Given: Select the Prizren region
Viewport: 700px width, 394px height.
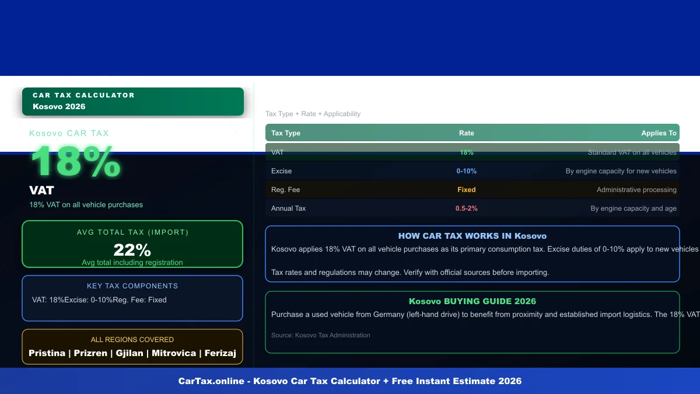Looking at the screenshot, I should 91,353.
